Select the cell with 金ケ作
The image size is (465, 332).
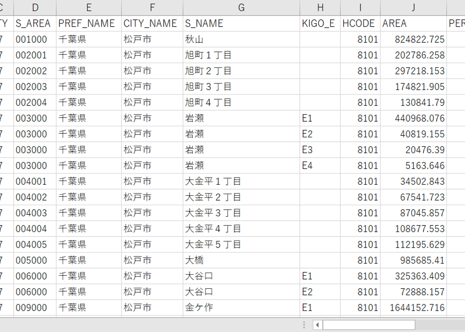pos(241,308)
